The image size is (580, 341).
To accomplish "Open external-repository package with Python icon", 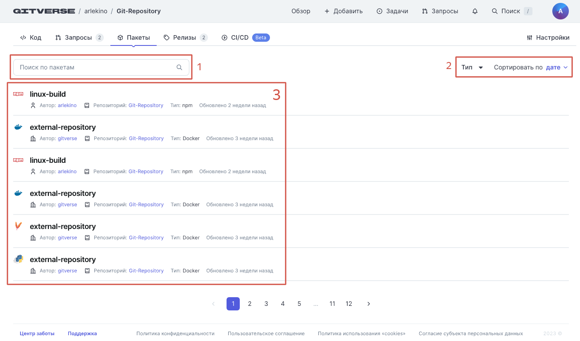I will pos(63,260).
